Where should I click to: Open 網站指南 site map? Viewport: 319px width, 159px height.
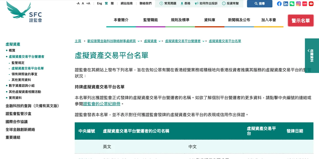(127, 3)
